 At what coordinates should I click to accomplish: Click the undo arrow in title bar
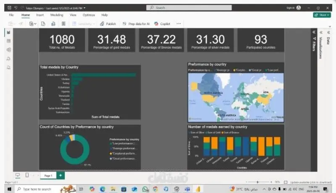pos(16,8)
